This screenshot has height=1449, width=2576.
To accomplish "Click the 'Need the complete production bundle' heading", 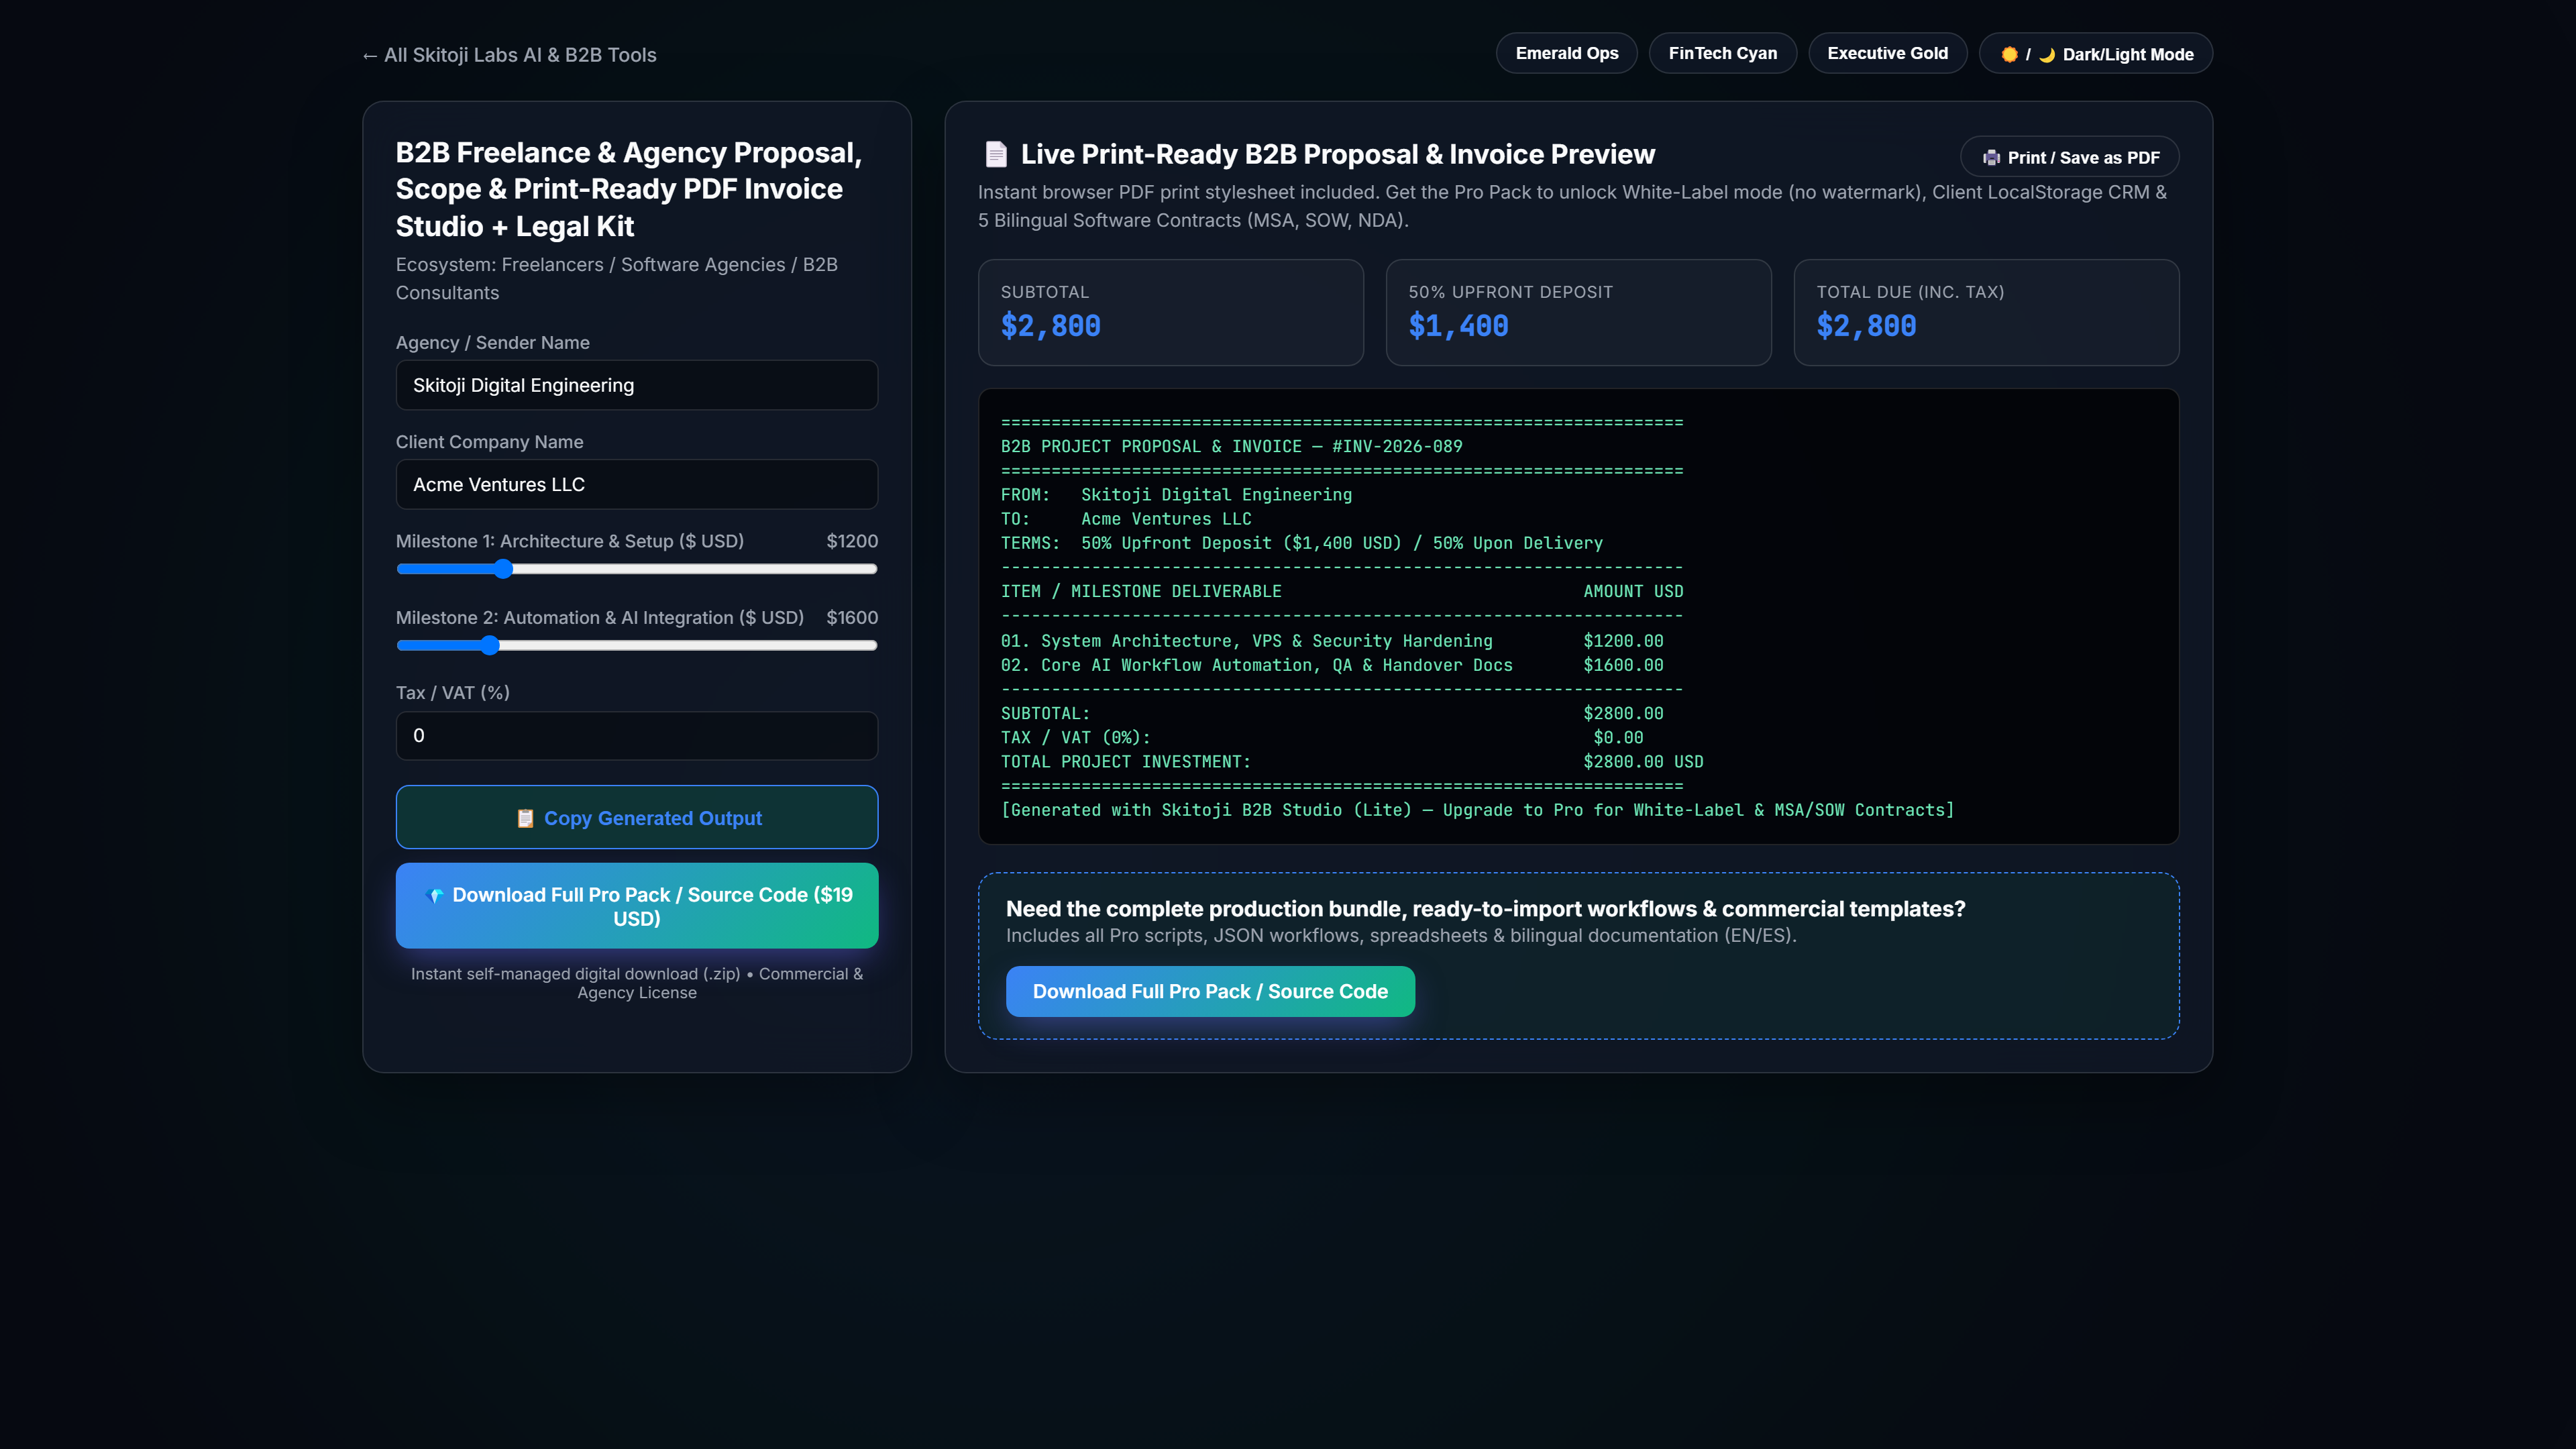I will pyautogui.click(x=1485, y=909).
